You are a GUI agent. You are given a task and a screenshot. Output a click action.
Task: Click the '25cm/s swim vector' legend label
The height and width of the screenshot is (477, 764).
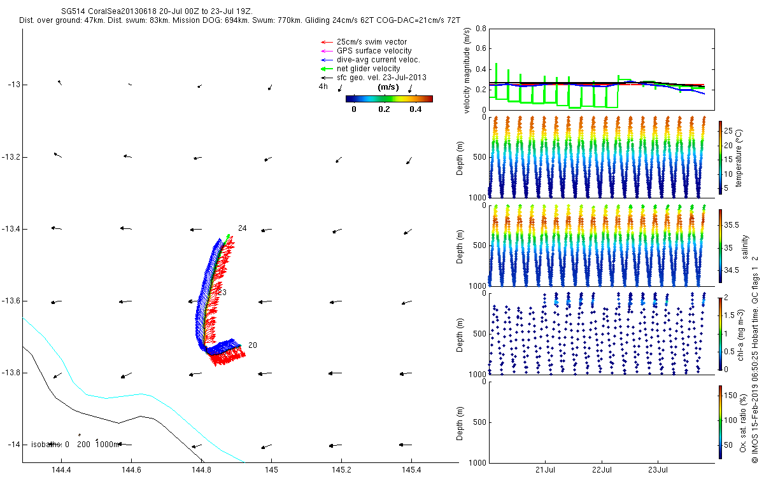pyautogui.click(x=372, y=42)
